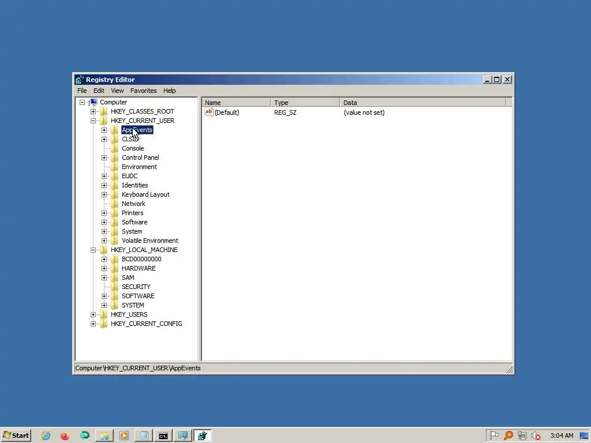
Task: Select the Keyboard Layout key label
Action: [x=145, y=194]
